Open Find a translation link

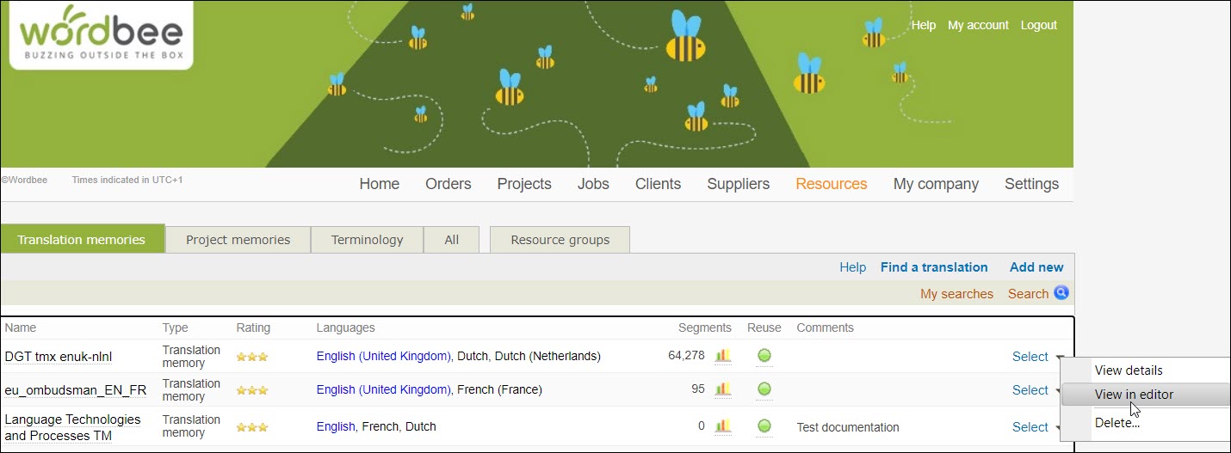point(934,267)
